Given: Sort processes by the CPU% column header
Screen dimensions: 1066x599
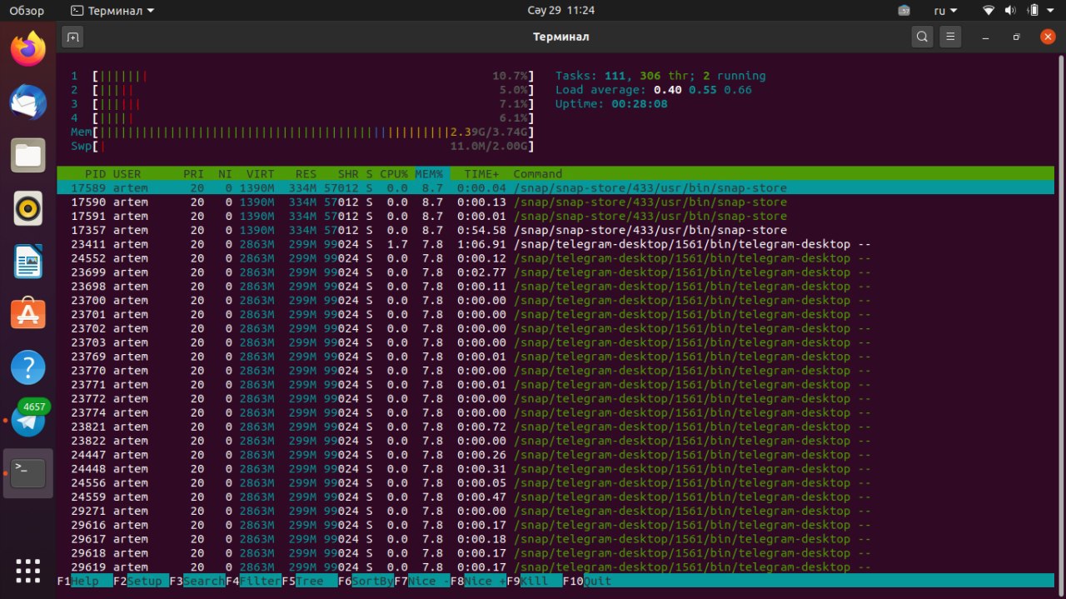Looking at the screenshot, I should coord(394,174).
